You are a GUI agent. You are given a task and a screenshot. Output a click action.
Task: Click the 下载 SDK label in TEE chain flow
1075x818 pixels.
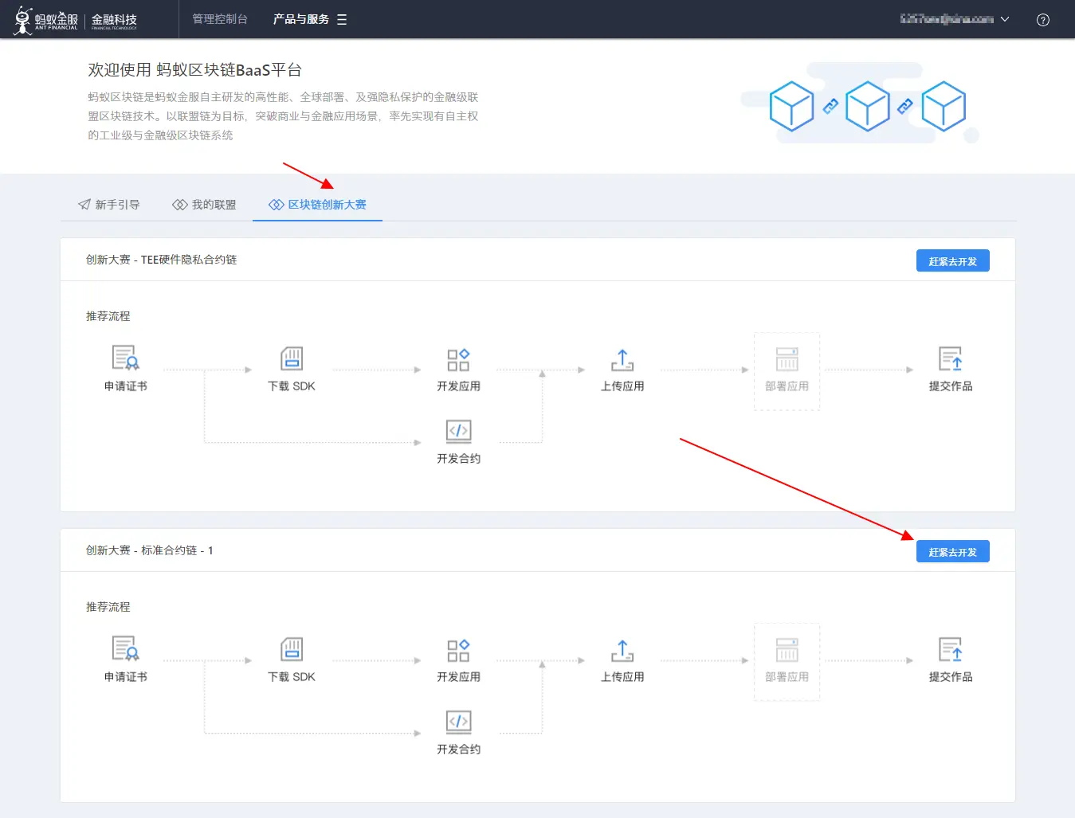coord(292,386)
